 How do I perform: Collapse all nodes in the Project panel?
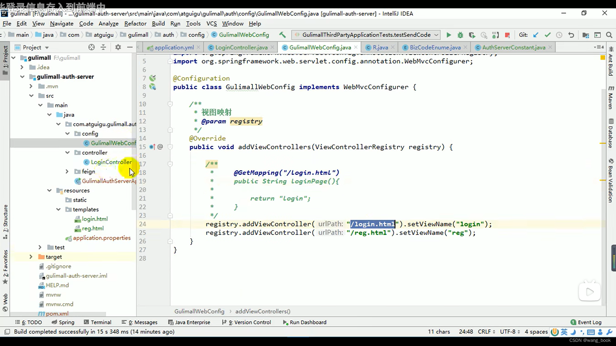coord(103,47)
